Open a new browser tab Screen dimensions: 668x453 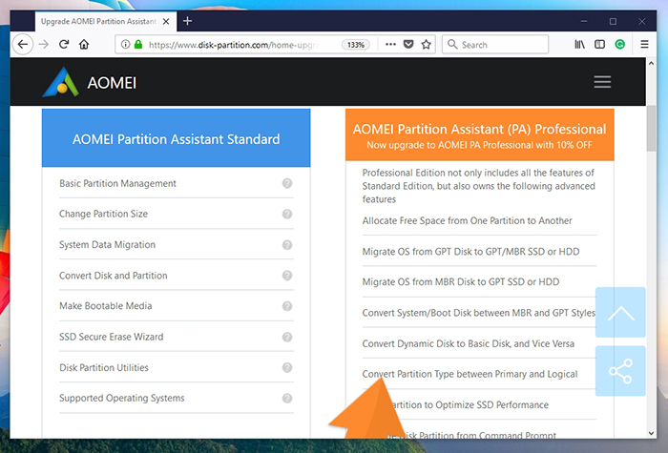(187, 21)
